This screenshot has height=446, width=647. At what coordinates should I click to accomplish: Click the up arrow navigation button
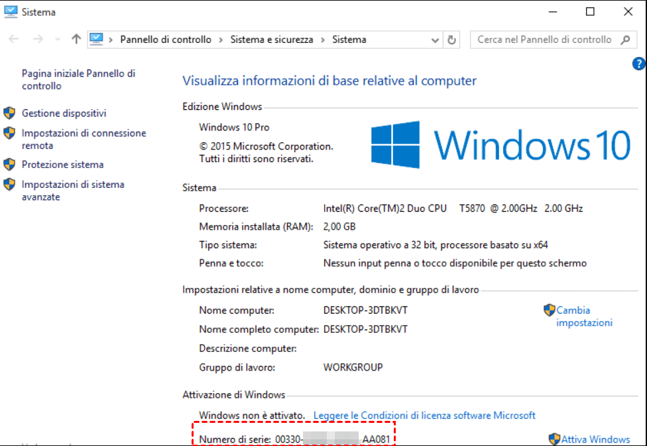76,40
